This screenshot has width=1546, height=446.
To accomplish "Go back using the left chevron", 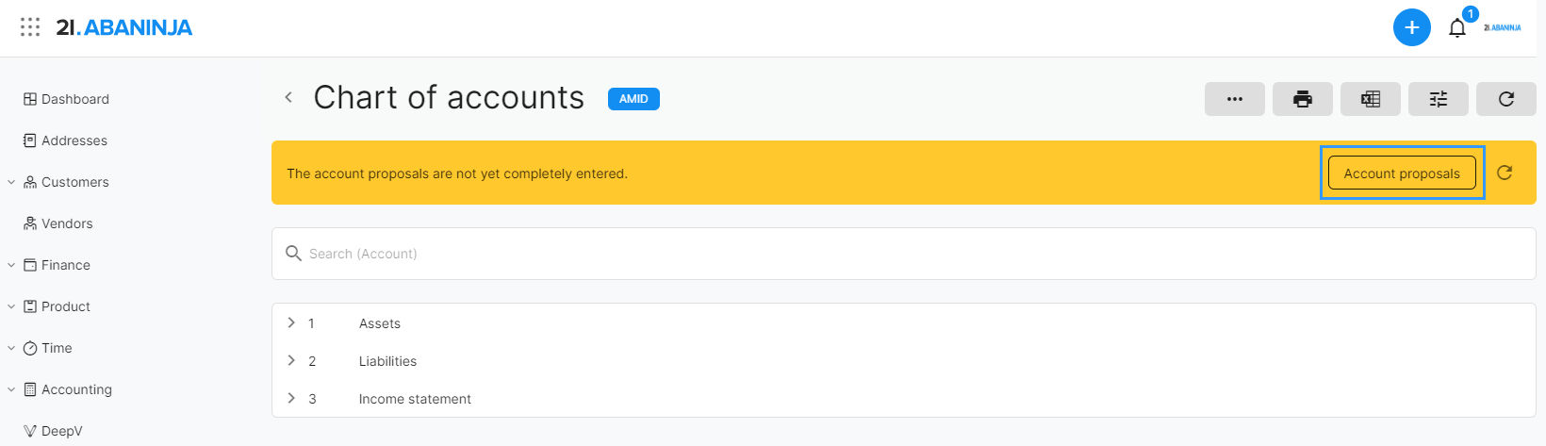I will pos(288,97).
